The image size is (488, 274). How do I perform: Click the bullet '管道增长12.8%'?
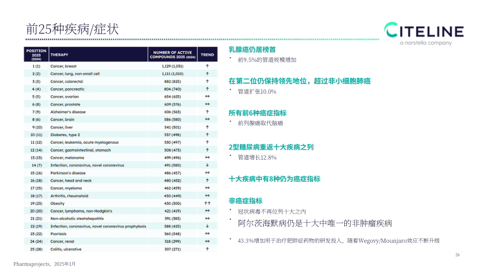coord(257,157)
